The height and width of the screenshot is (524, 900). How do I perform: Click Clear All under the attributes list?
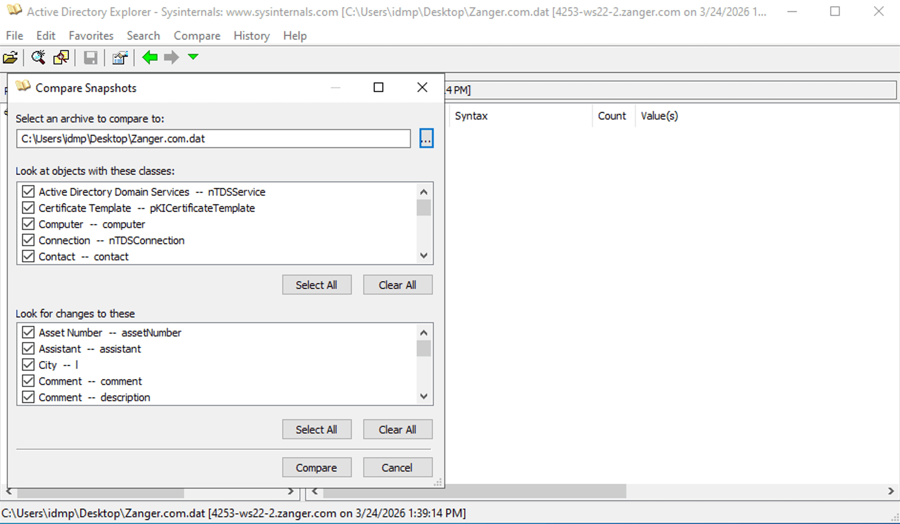[x=398, y=429]
